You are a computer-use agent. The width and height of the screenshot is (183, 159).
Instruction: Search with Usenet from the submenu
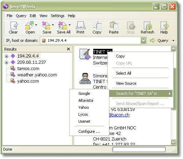pos(89,121)
